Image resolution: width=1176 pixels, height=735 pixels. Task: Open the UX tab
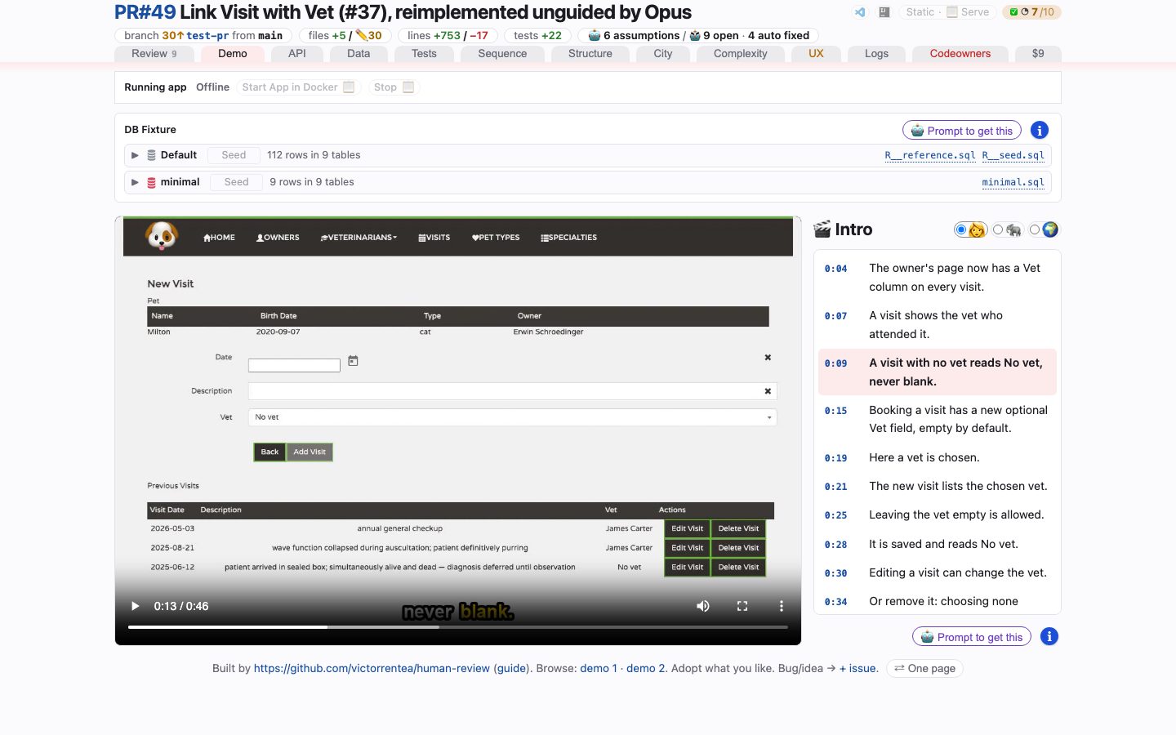click(816, 54)
